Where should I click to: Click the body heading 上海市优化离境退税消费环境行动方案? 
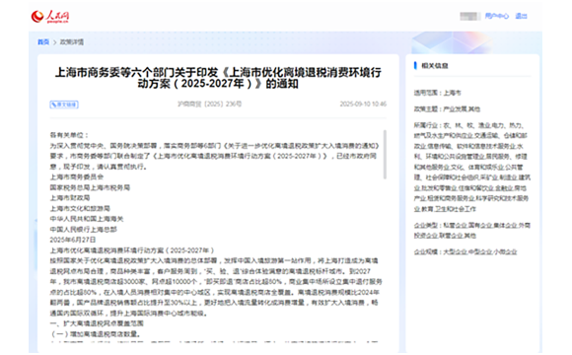(132, 250)
